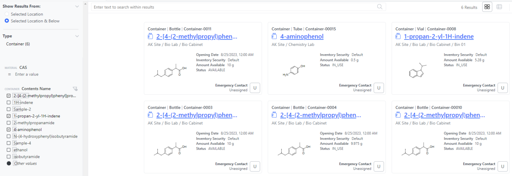Screen dimensions: 512x176
Task: Click the container icon beside 1-propan-2-yl-1H-indene title
Action: click(x=398, y=36)
